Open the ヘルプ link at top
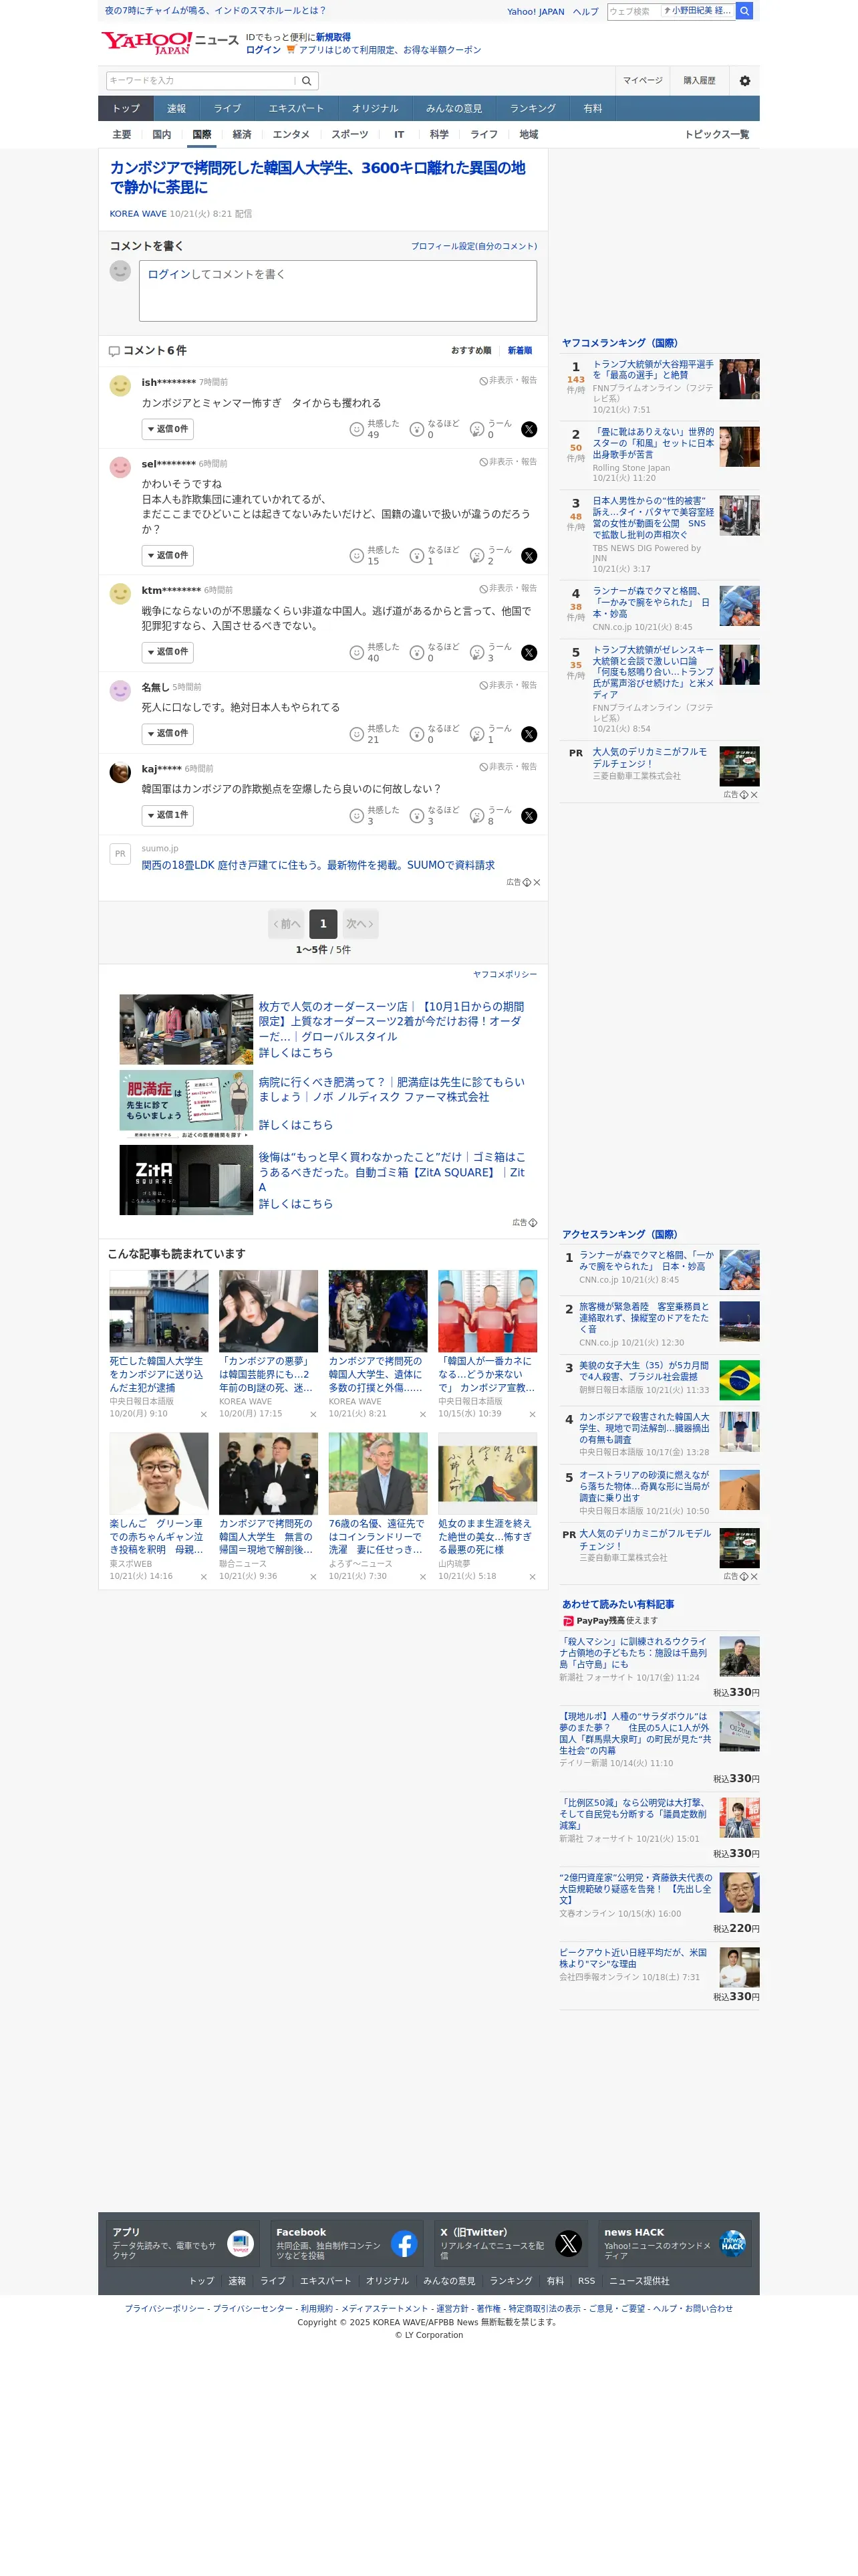 pyautogui.click(x=585, y=12)
